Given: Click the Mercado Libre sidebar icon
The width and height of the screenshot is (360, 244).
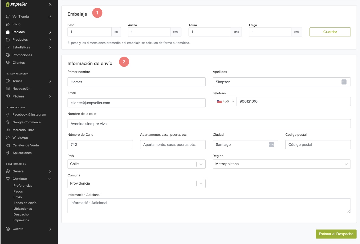Looking at the screenshot, I should pos(8,130).
